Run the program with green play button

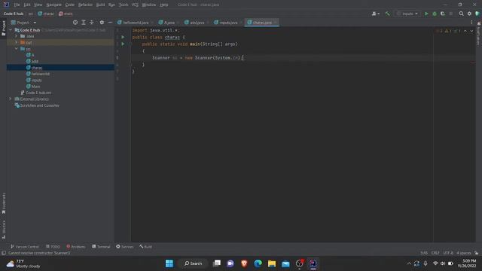point(426,14)
